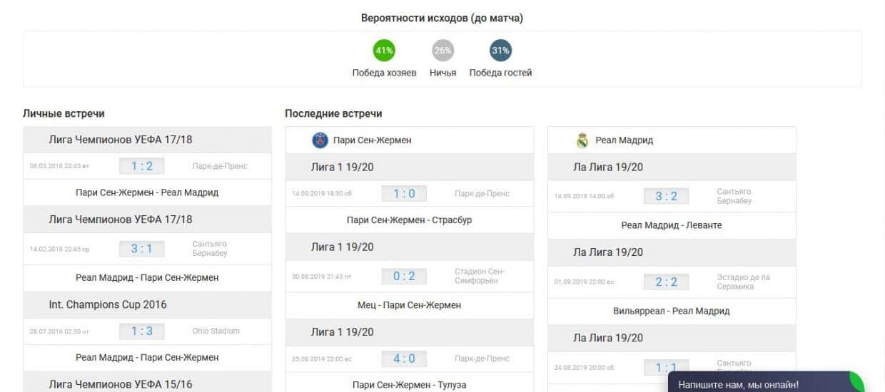This screenshot has height=392, width=885.
Task: Click the 'Личные встречи' section title
Action: tap(64, 113)
